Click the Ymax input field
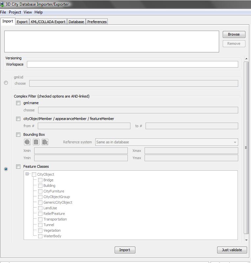Screen dimensions: 251x263 click(x=191, y=158)
